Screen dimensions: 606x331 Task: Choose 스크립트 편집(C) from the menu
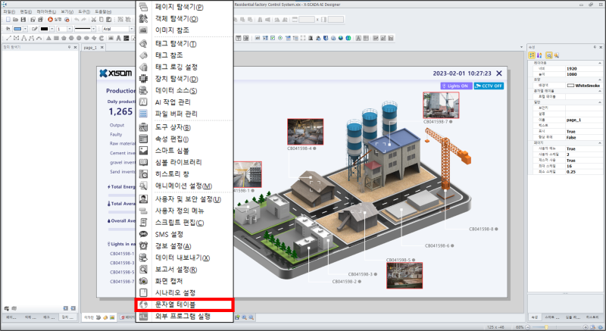184,223
